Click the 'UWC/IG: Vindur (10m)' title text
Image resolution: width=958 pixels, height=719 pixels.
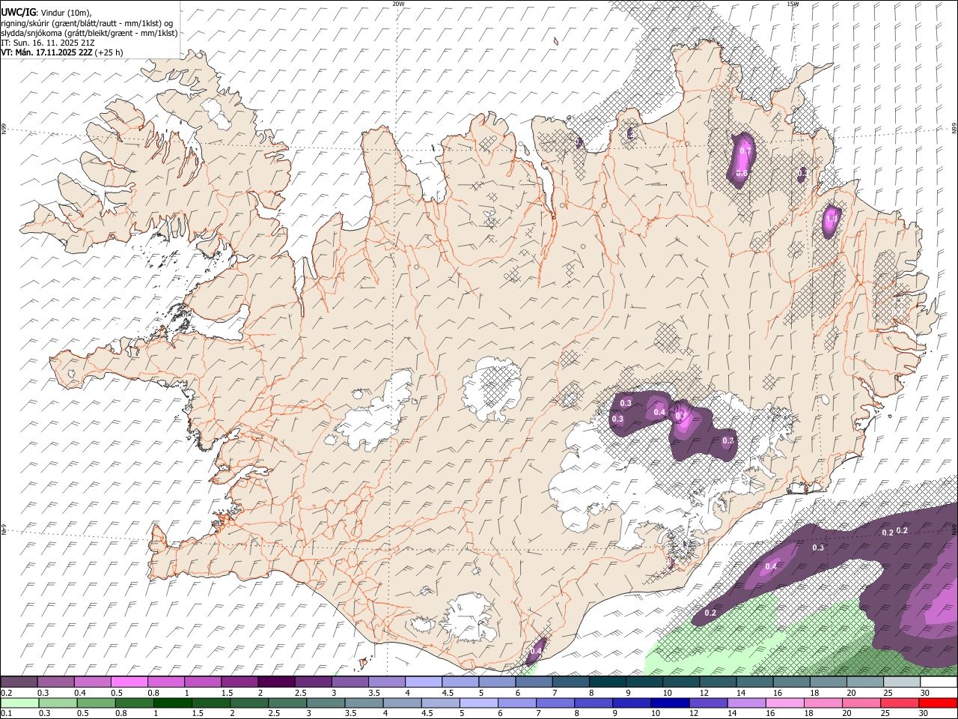click(x=46, y=12)
